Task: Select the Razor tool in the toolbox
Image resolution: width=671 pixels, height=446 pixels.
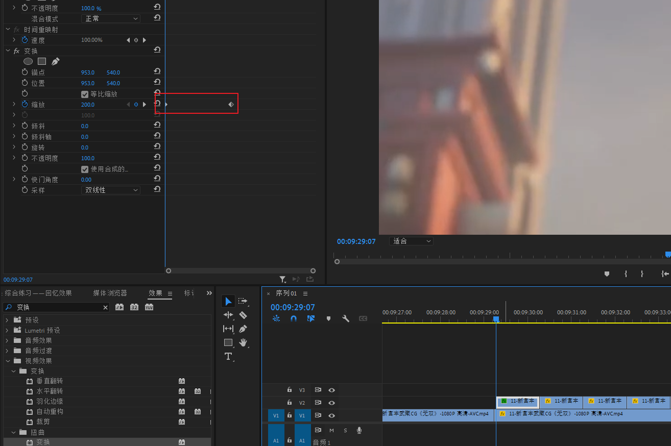Action: click(243, 315)
